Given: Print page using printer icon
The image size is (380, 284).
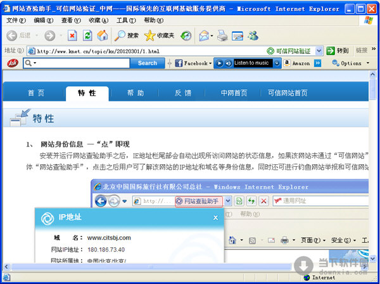Looking at the screenshot, I should [222, 35].
